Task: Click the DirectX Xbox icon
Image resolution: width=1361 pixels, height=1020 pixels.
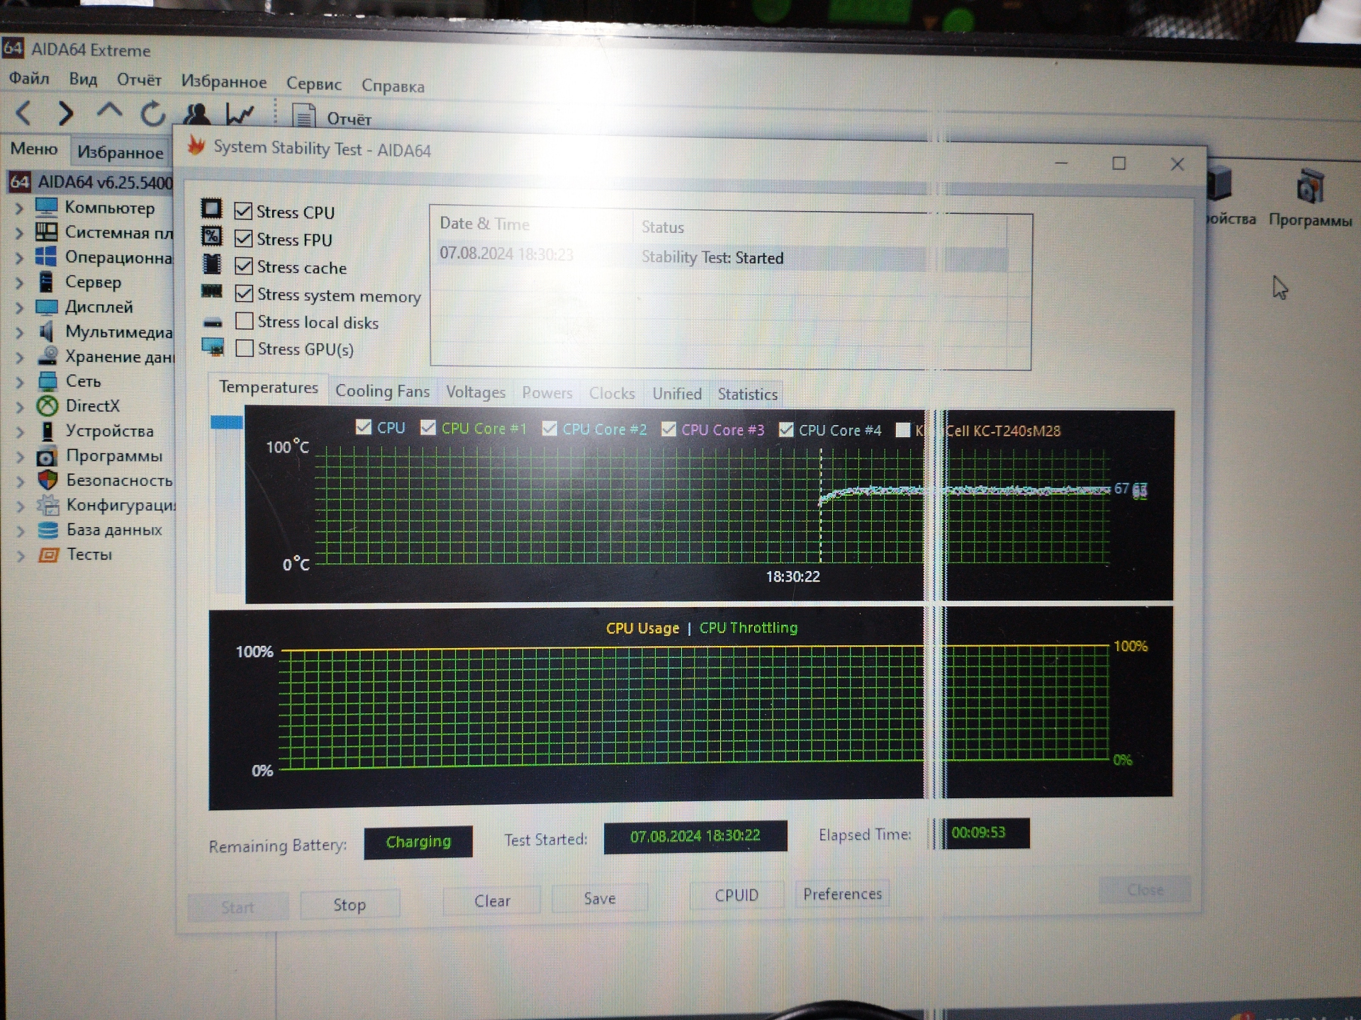Action: point(47,406)
